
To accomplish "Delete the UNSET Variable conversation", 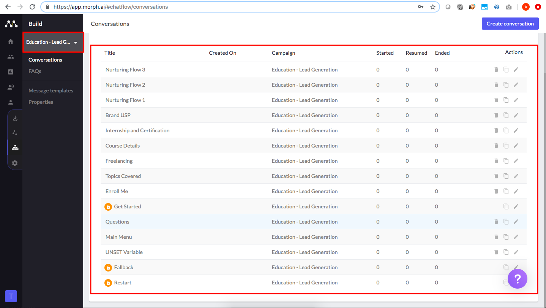I will coord(496,252).
